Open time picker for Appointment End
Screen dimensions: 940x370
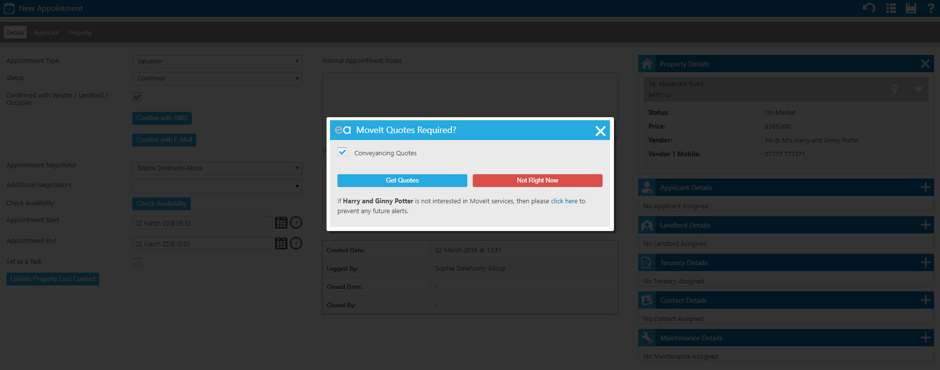click(x=296, y=243)
